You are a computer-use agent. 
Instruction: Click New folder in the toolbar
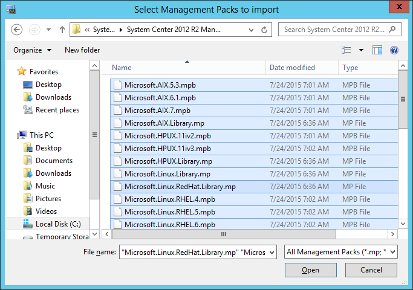click(x=82, y=50)
